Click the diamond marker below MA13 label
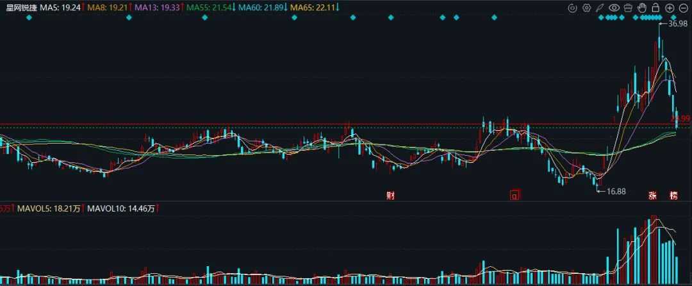The image size is (692, 286). 129,18
